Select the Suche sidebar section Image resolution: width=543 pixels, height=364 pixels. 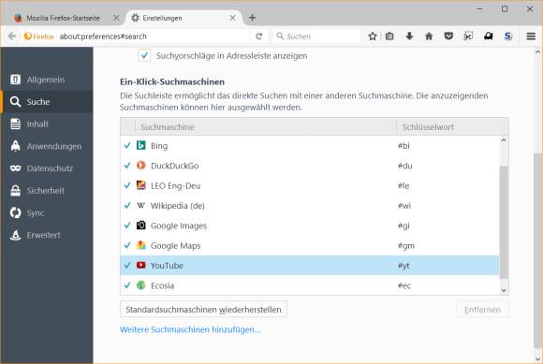point(47,102)
